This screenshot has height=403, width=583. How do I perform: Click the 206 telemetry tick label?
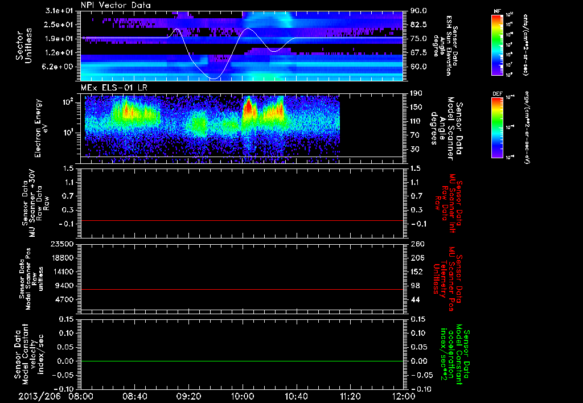tap(416, 258)
